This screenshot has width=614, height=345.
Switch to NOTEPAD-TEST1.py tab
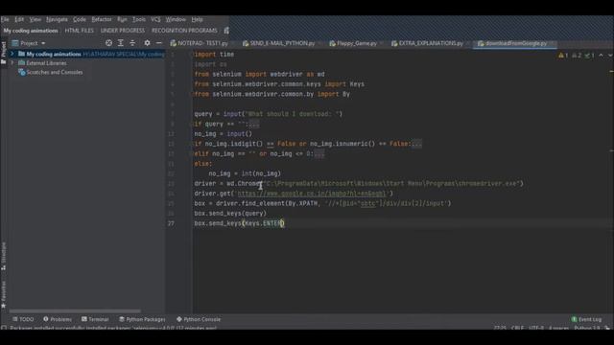[202, 43]
